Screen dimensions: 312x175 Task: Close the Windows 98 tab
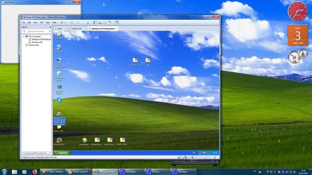[x=85, y=29]
